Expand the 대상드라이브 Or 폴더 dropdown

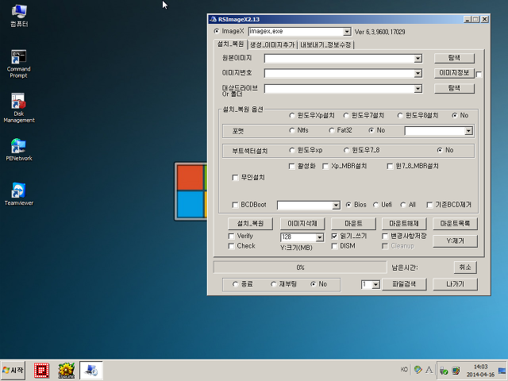418,89
